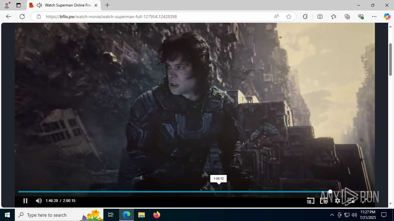Open Copilot sidebar
Image resolution: width=394 pixels, height=221 pixels.
[x=387, y=17]
